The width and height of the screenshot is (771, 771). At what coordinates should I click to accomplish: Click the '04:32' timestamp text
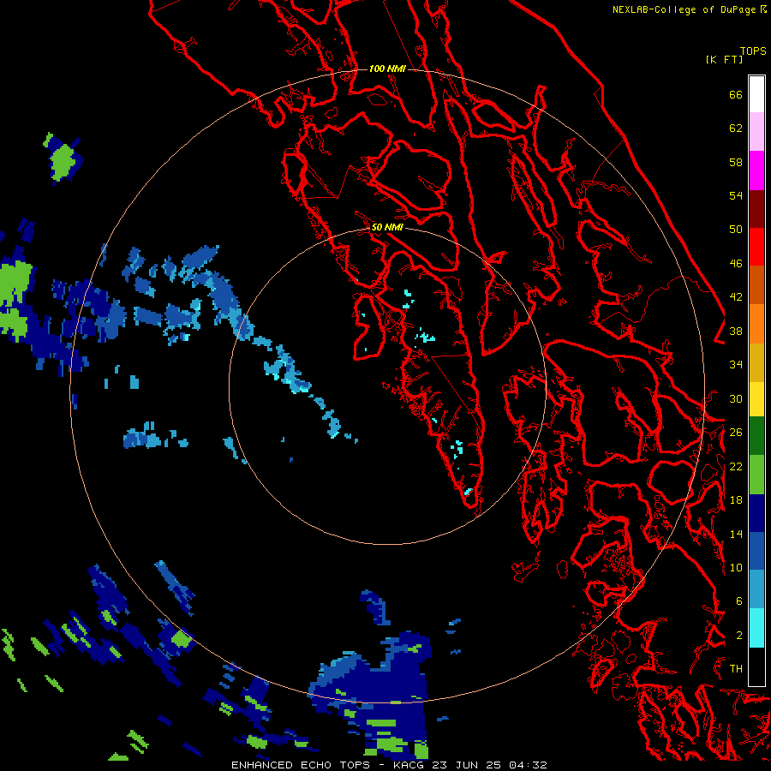point(528,765)
